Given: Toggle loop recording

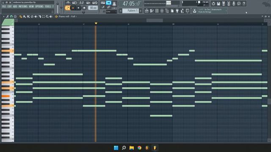Looking at the screenshot, I should click(x=95, y=3).
